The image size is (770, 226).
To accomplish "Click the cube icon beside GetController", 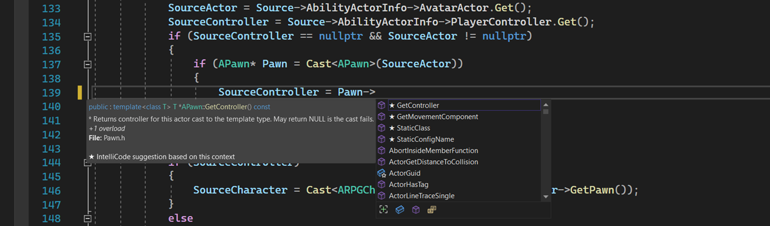I will click(x=382, y=105).
